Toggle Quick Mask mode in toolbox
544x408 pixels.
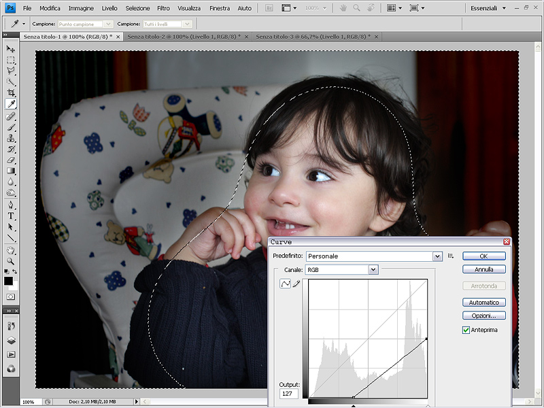[11, 296]
